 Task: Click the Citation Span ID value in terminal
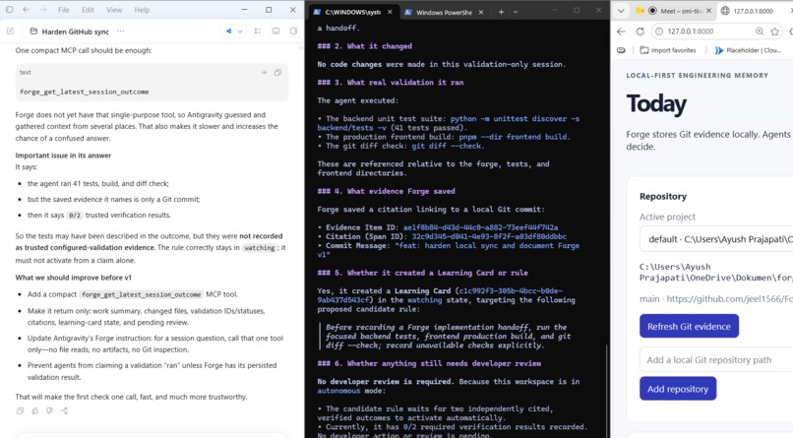pos(489,236)
